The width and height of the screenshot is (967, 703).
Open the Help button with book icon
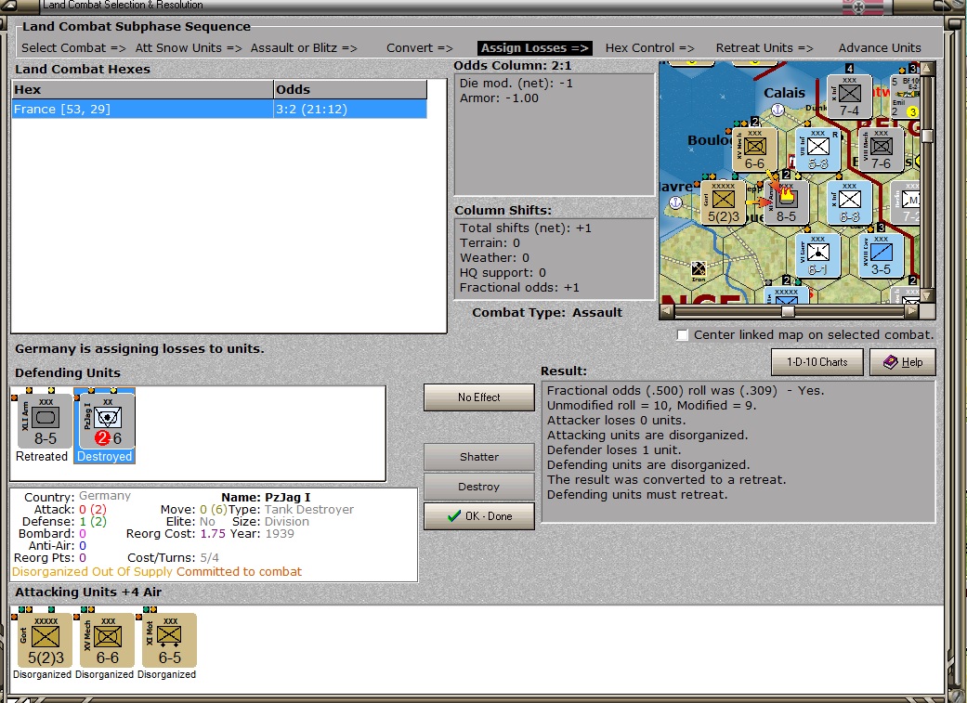(902, 362)
